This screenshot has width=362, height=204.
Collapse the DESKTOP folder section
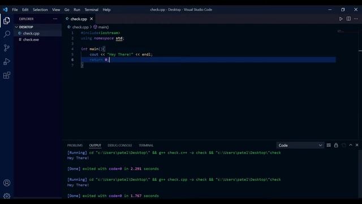click(x=38, y=27)
